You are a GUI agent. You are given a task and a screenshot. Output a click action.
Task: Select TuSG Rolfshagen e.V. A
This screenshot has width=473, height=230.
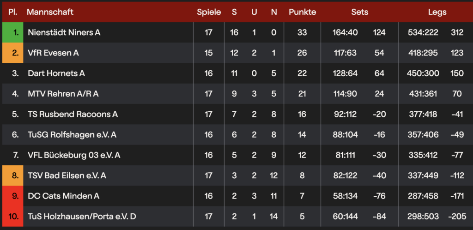click(x=72, y=134)
